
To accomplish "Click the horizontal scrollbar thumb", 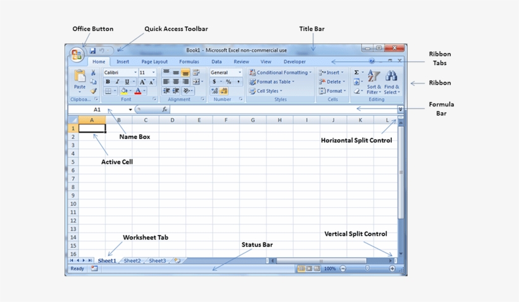I will 321,261.
